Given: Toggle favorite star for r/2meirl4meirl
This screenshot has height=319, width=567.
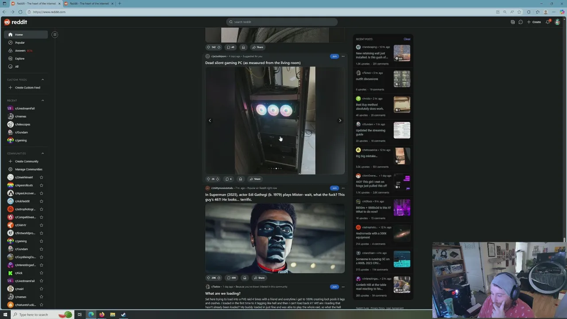Looking at the screenshot, I should point(42,177).
